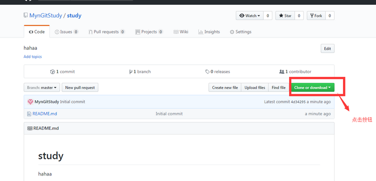This screenshot has height=181, width=376.
Task: Click MynGitStudy author name in commit row
Action: [47, 102]
